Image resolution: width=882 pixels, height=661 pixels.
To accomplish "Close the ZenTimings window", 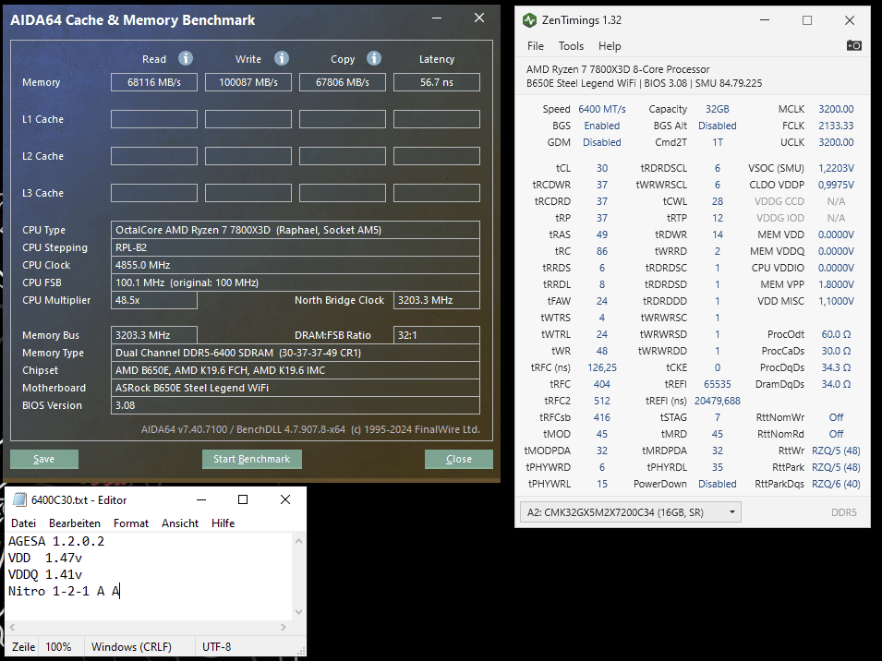I will coord(850,20).
